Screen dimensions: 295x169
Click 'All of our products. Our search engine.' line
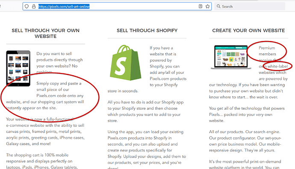tap(245, 132)
